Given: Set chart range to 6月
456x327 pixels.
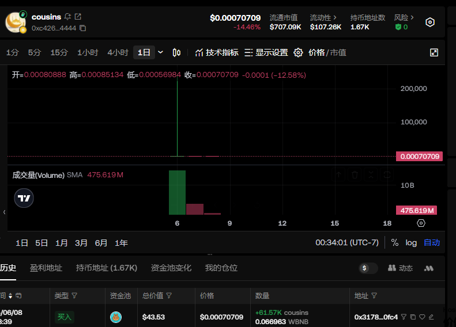Looking at the screenshot, I should click(101, 243).
